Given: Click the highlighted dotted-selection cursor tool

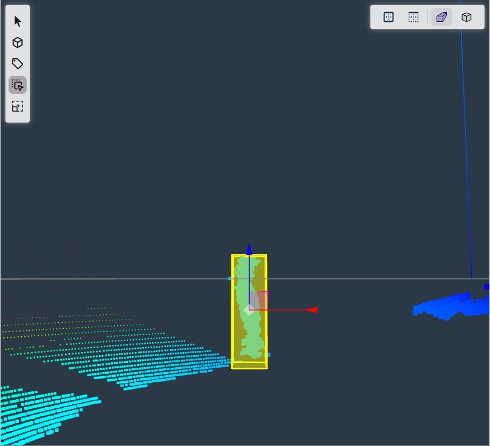Looking at the screenshot, I should pyautogui.click(x=18, y=85).
